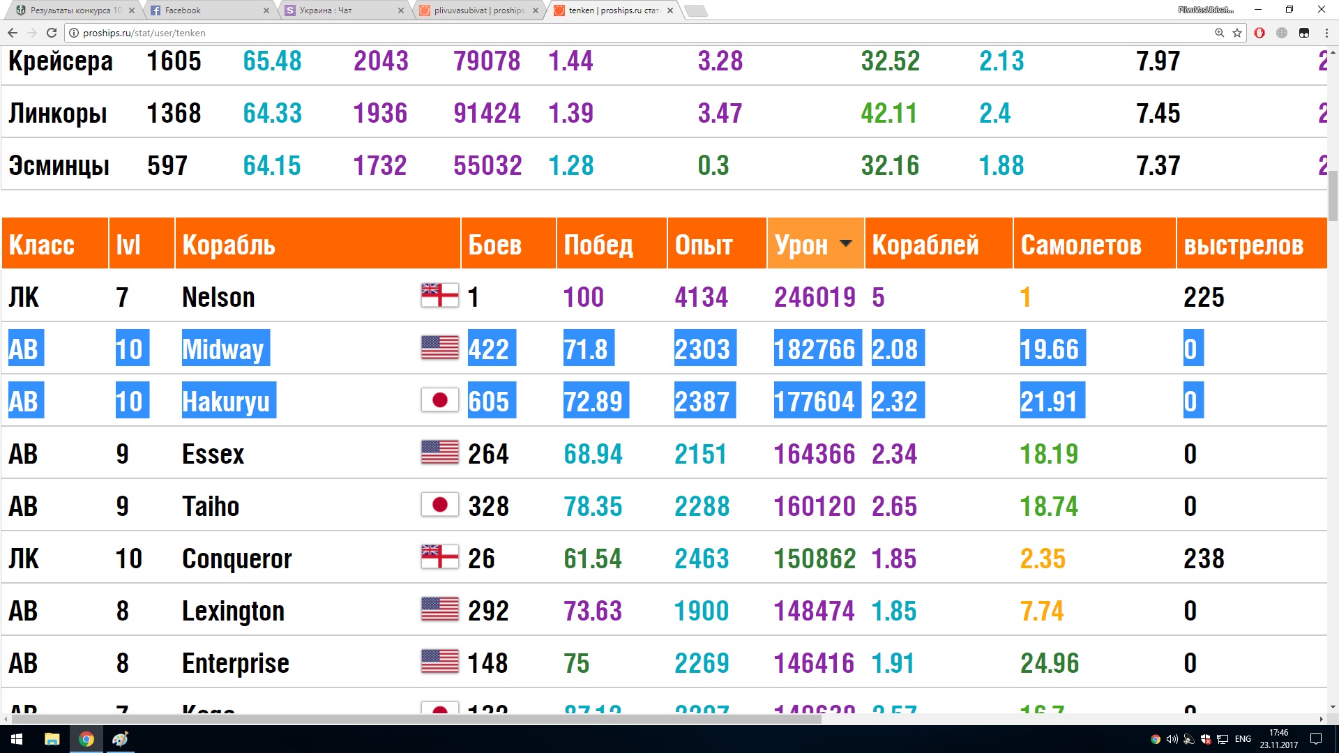The height and width of the screenshot is (753, 1339).
Task: Click the Корабль column header
Action: [x=229, y=245]
